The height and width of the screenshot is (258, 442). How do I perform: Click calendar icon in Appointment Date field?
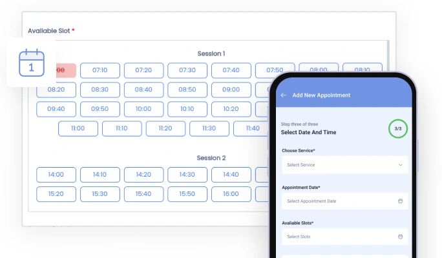pyautogui.click(x=400, y=201)
